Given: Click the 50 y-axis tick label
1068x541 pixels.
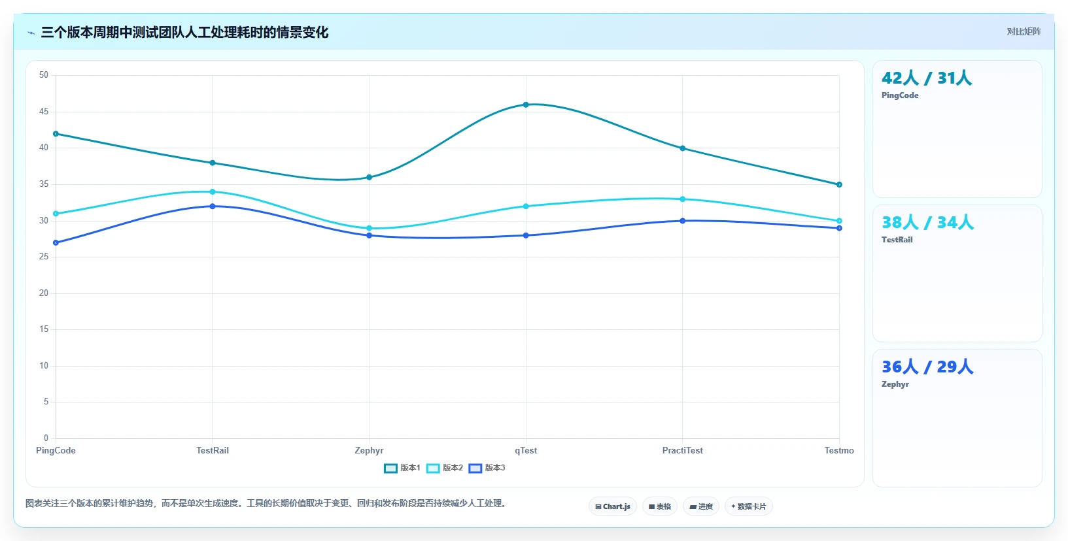Looking at the screenshot, I should click(x=44, y=75).
